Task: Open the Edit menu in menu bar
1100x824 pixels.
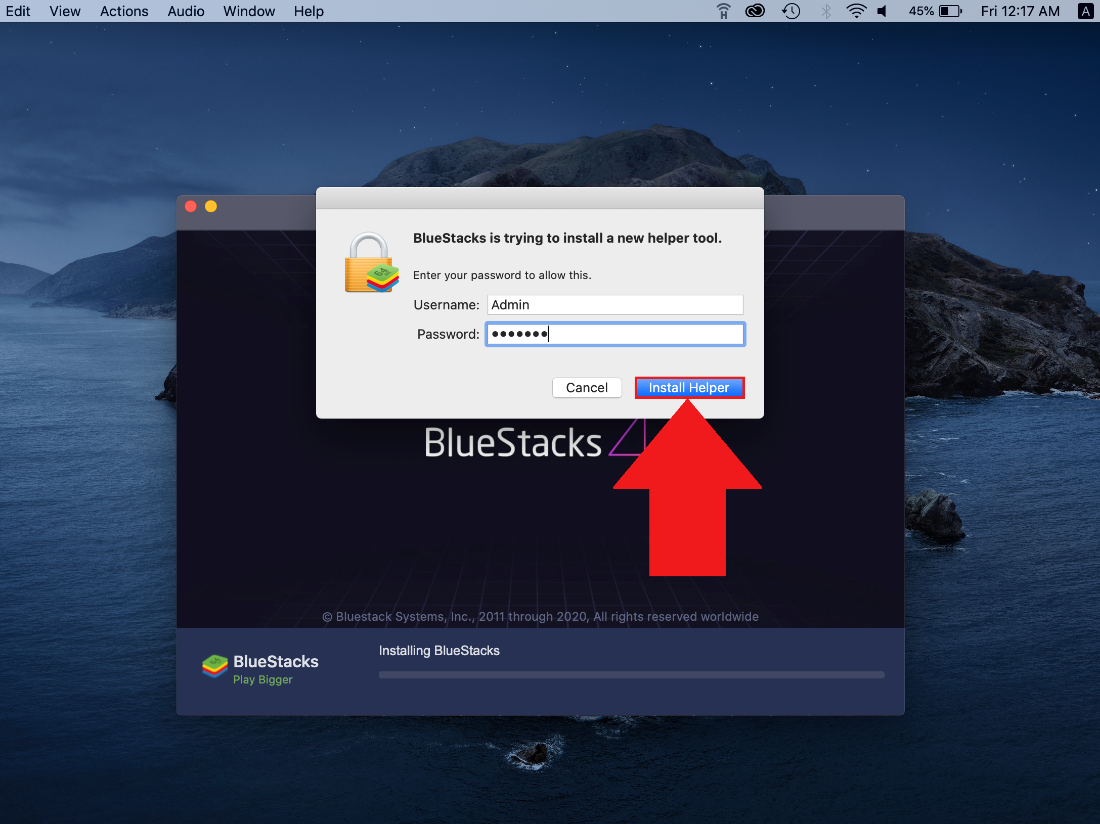Action: tap(18, 11)
